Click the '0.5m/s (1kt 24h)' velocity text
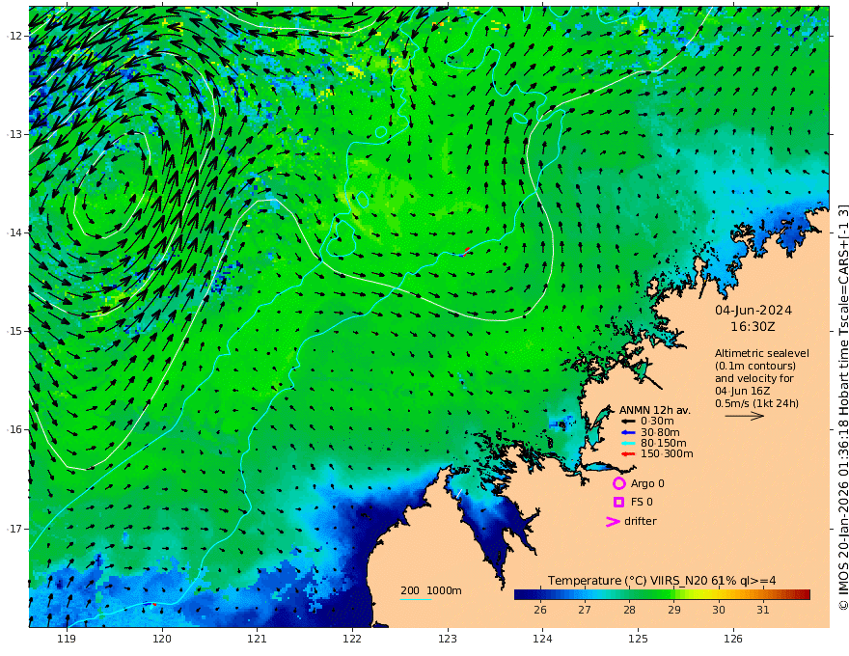This screenshot has height=656, width=849. [x=756, y=403]
